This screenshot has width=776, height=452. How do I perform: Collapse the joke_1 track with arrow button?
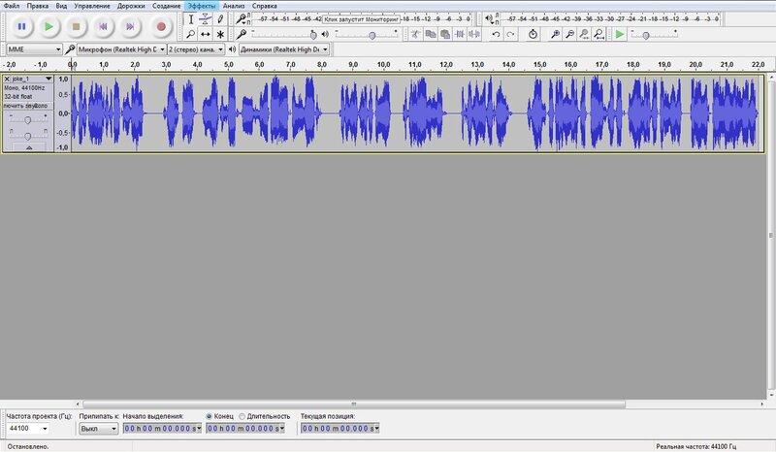(27, 148)
